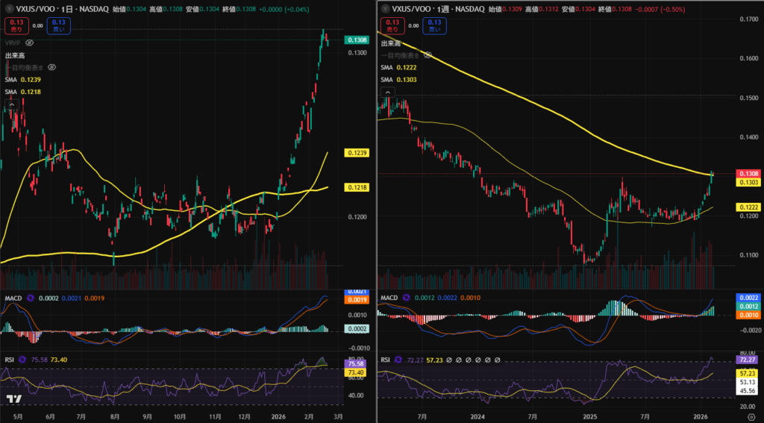Click the VXUS/VOO symbol icon on daily chart
764x423 pixels.
(7, 8)
